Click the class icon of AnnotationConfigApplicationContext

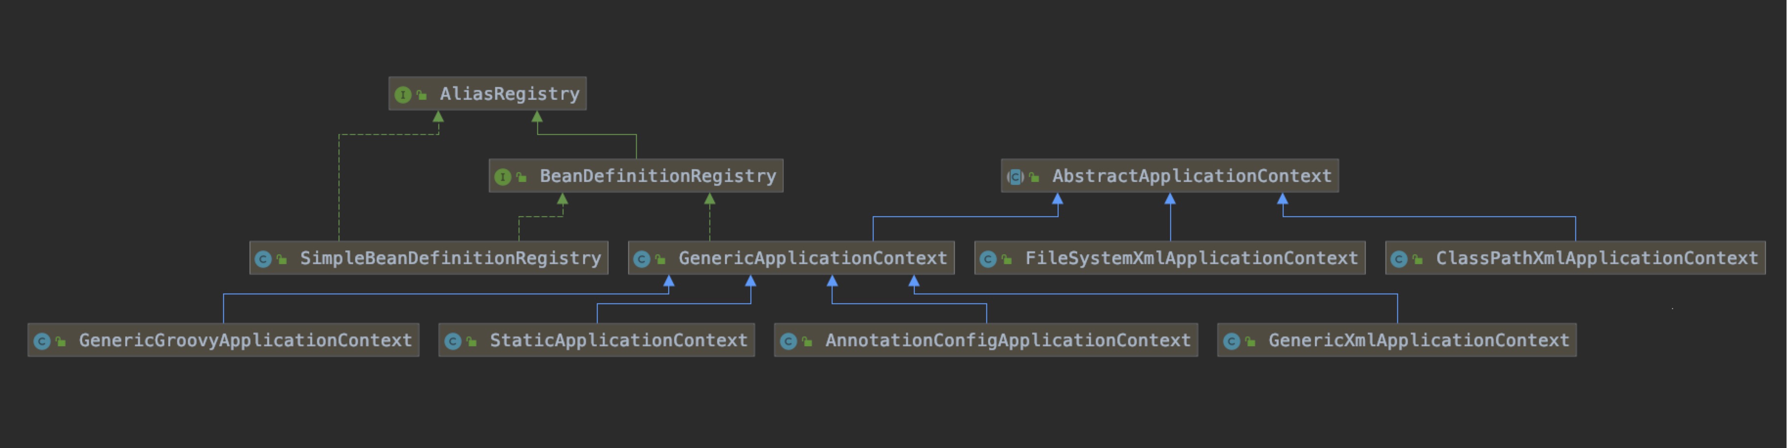[x=788, y=341]
